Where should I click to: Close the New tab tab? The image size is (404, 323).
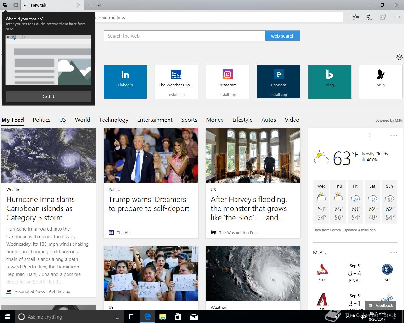pyautogui.click(x=79, y=5)
